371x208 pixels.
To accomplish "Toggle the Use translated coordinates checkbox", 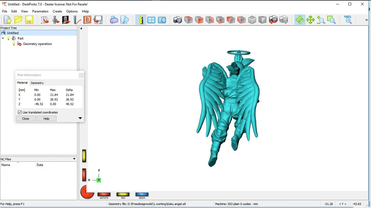I will tap(20, 112).
